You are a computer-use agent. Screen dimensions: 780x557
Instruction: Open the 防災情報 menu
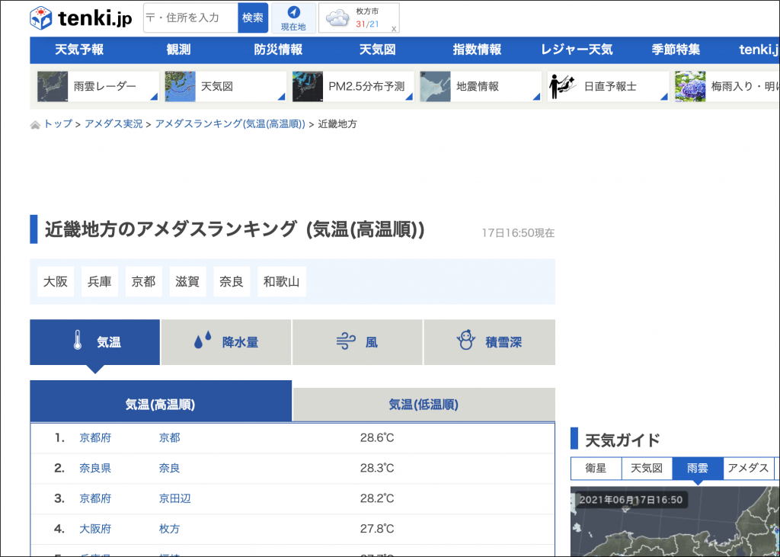(278, 50)
